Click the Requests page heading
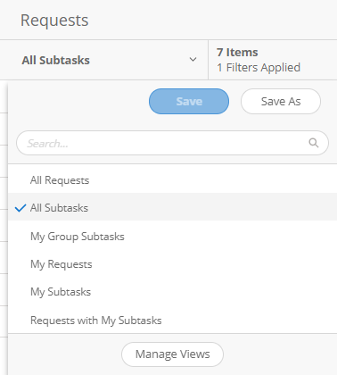The height and width of the screenshot is (375, 337). click(54, 21)
